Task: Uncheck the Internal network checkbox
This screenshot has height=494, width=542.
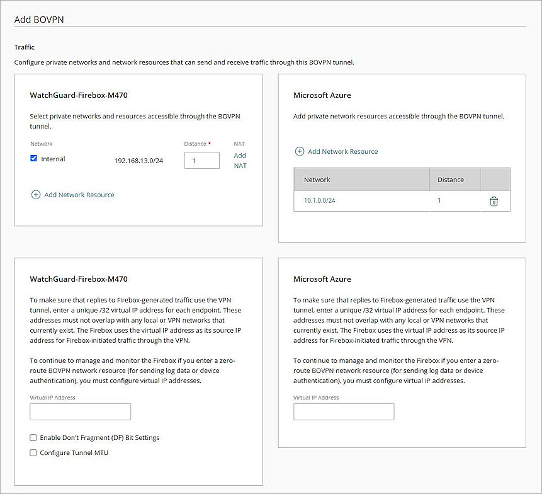Action: click(34, 159)
